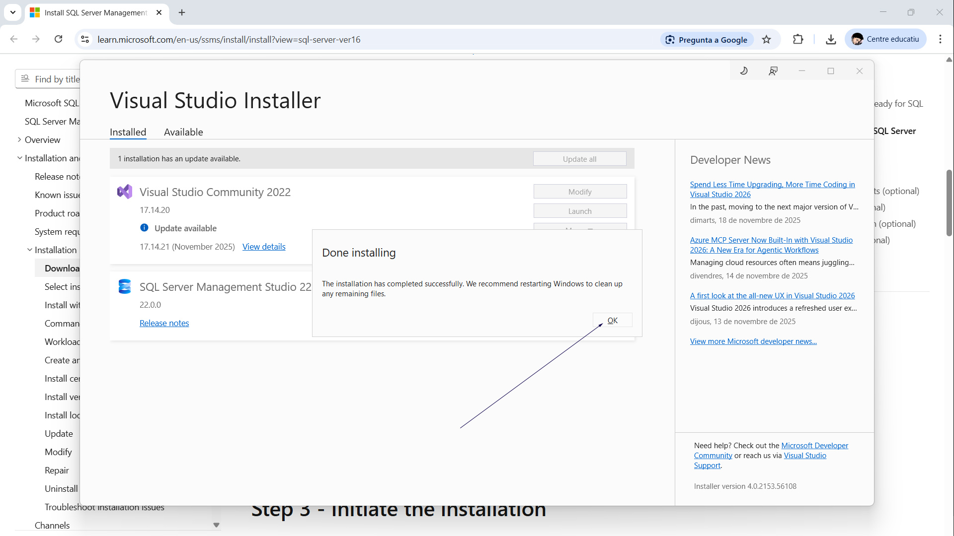This screenshot has width=954, height=536.
Task: Open View more Microsoft developer news link
Action: [753, 341]
